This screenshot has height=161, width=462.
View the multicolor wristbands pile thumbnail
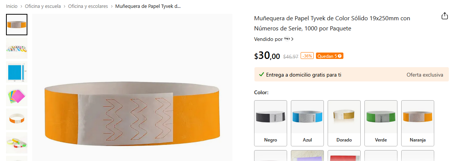[17, 48]
